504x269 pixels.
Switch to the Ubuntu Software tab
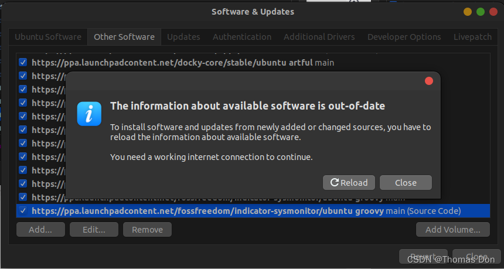tap(48, 37)
